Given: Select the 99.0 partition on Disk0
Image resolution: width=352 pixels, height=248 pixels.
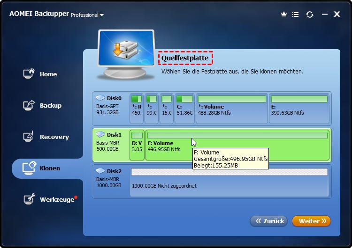Looking at the screenshot, I should (x=152, y=109).
